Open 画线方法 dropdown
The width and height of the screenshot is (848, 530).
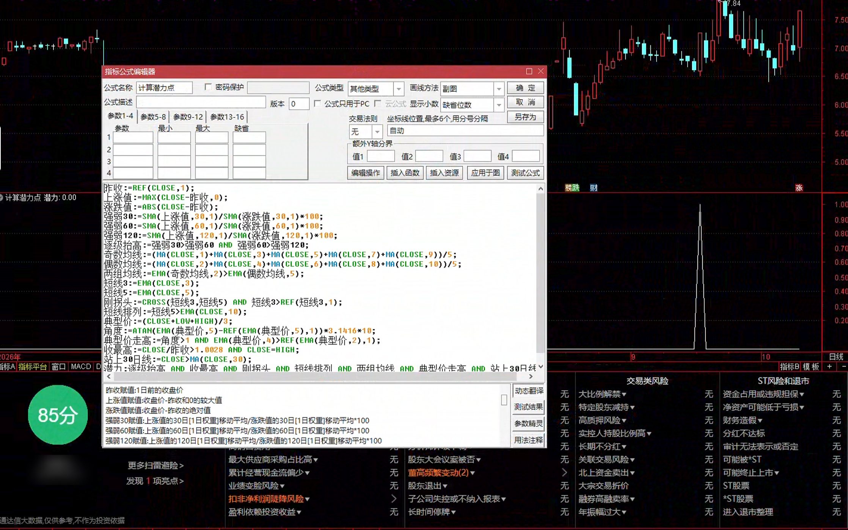pos(499,89)
